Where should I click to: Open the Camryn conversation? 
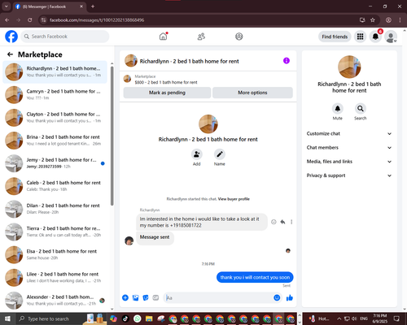55,95
